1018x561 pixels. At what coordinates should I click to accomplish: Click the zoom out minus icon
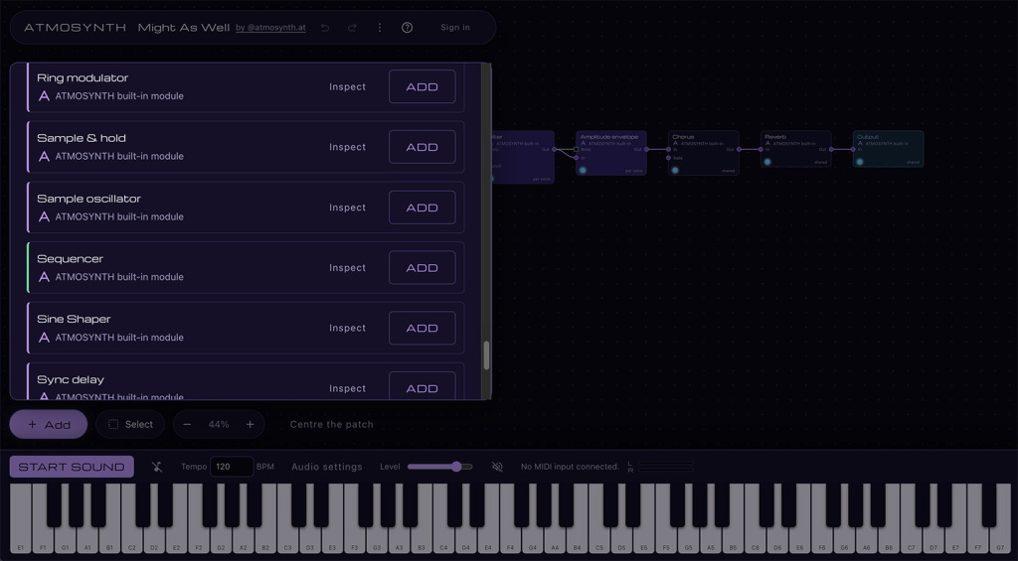point(187,424)
